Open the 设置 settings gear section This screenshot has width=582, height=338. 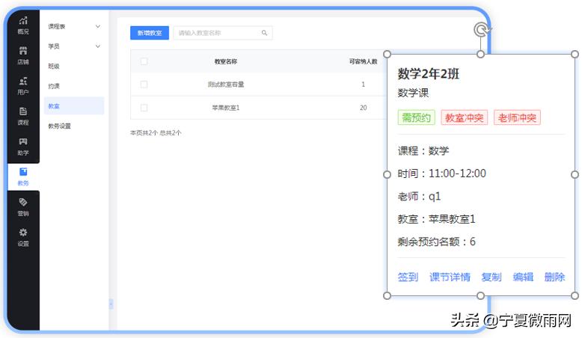[x=23, y=238]
